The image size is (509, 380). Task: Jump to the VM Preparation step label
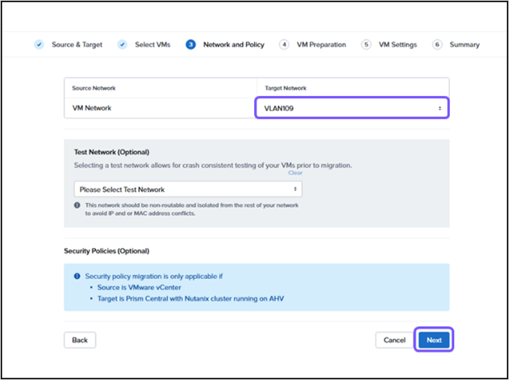pyautogui.click(x=321, y=44)
